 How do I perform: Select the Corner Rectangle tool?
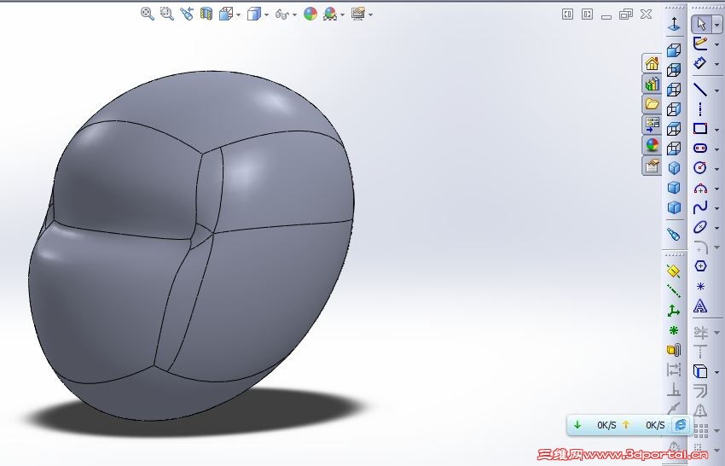pos(700,129)
